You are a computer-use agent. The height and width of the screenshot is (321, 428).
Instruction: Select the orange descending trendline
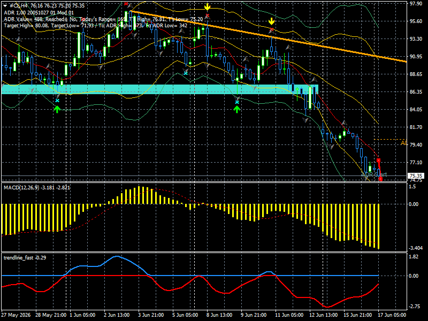[x=268, y=36]
